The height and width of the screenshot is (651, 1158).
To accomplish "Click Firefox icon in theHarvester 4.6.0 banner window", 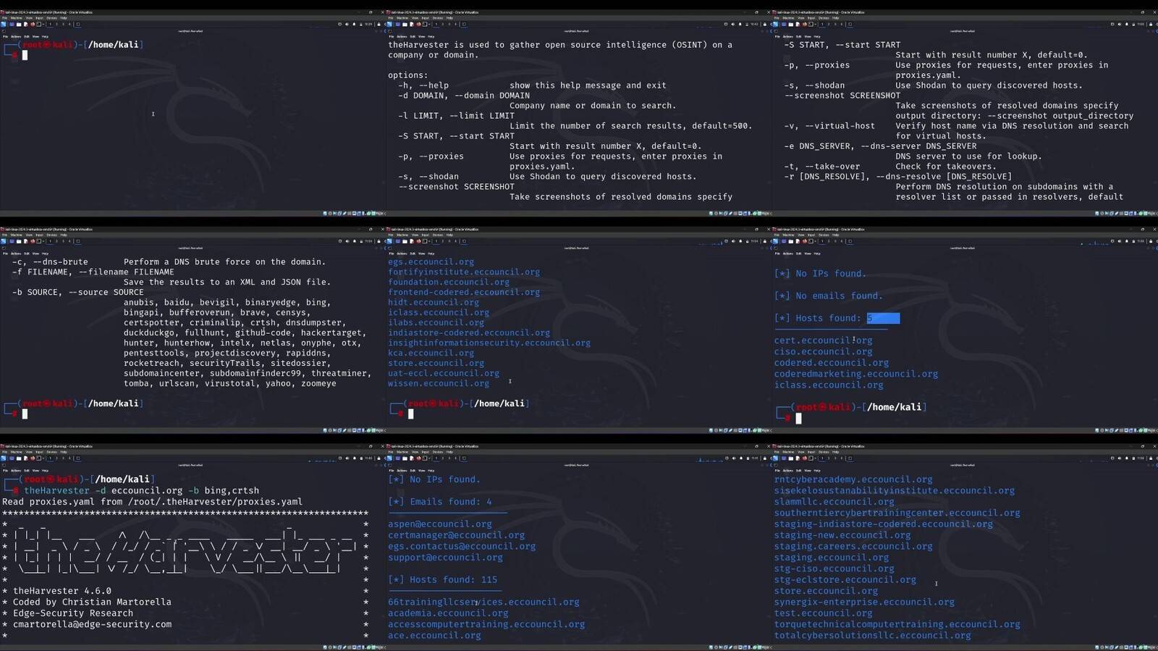I will 33,458.
